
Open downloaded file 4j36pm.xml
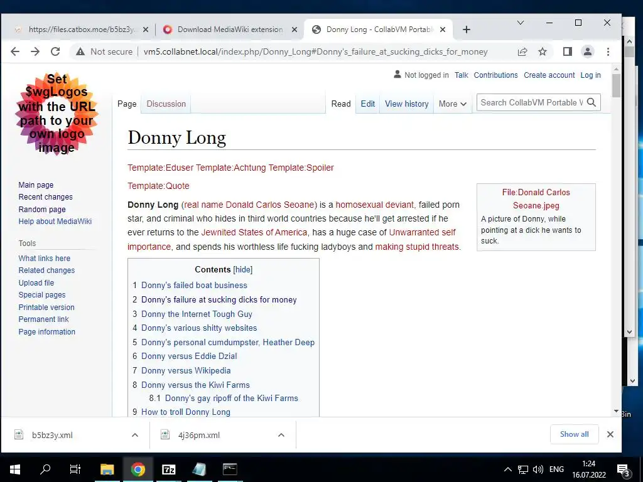[199, 435]
